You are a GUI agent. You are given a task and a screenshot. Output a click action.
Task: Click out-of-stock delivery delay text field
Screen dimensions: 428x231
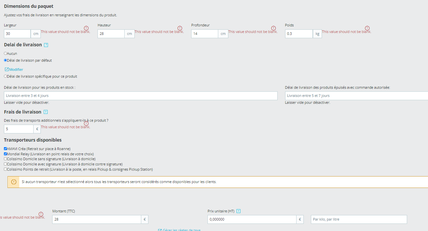(x=357, y=96)
